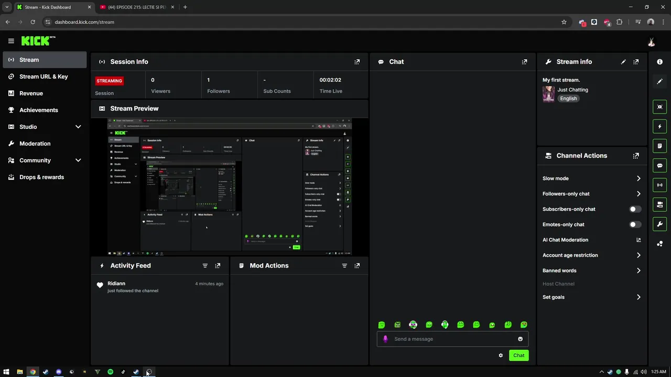Open the emoji picker in chat input

pos(520,339)
